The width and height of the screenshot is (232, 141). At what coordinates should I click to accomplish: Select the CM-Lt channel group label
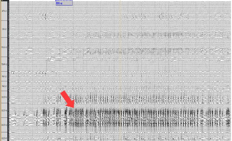[x=4, y=29]
